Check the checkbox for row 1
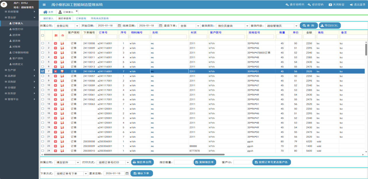This screenshot has height=179, width=368. 43,43
